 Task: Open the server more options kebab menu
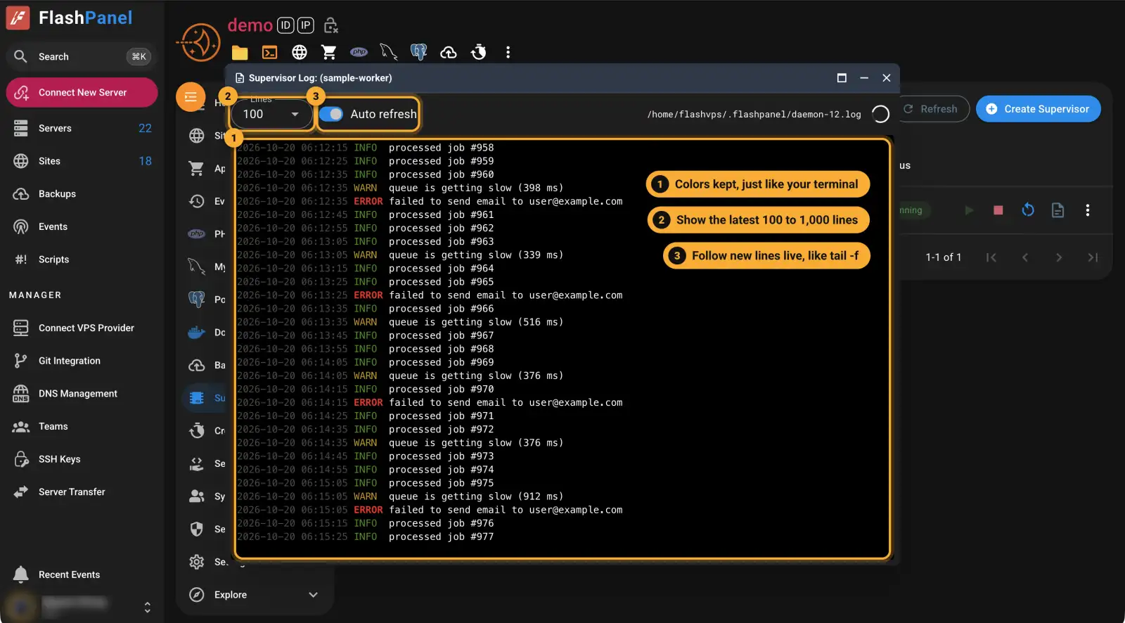(x=508, y=52)
